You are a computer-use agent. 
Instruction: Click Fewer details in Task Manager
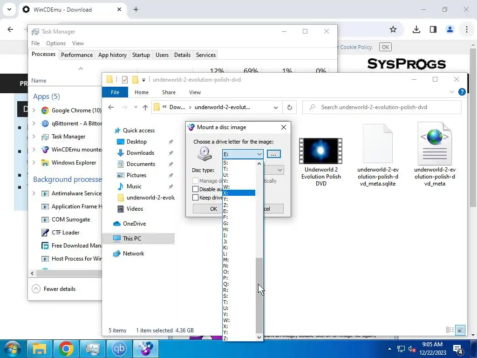point(54,289)
